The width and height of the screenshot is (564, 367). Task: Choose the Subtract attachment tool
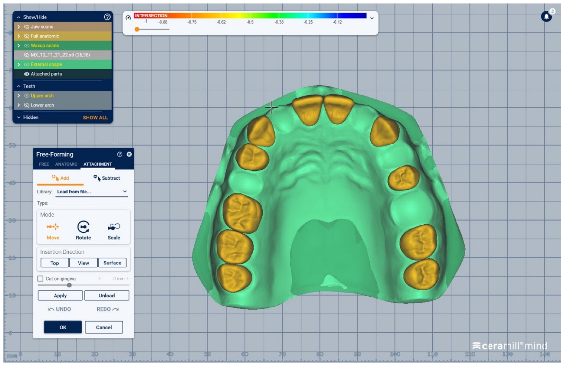click(107, 178)
